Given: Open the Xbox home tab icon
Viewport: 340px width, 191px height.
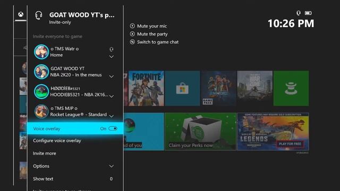Looking at the screenshot, I should point(21,14).
